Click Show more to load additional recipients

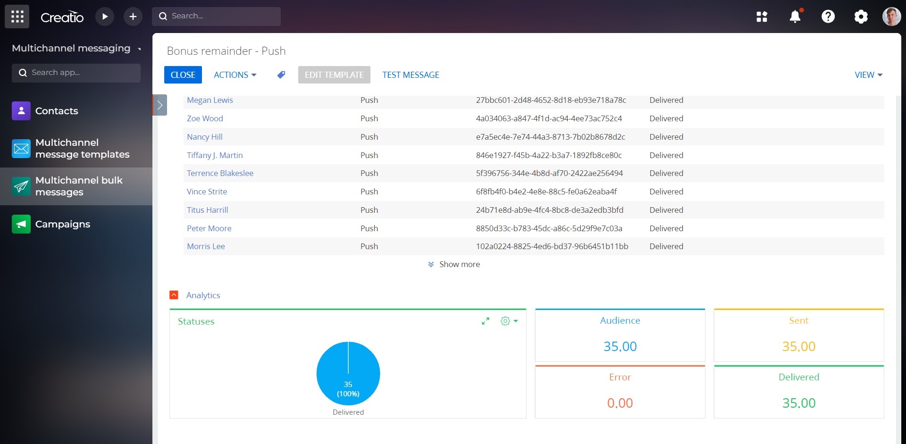pos(454,264)
